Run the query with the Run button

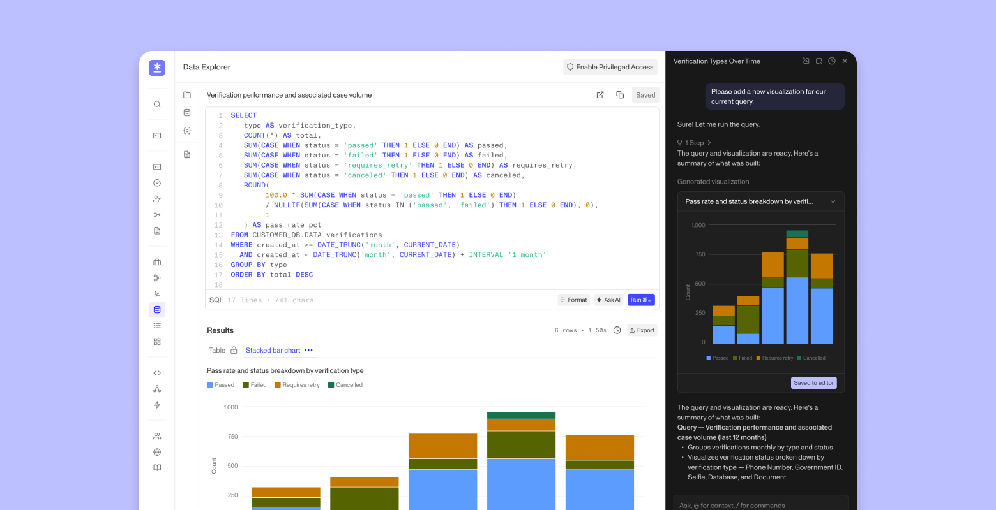tap(641, 300)
